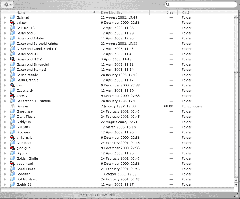240x199 pixels.
Task: Select the gloo gun folder badge icon
Action: pyautogui.click(x=13, y=148)
